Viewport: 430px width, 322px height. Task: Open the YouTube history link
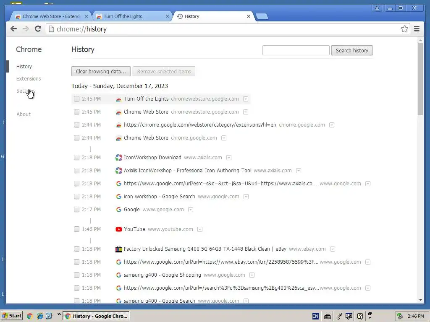[134, 229]
